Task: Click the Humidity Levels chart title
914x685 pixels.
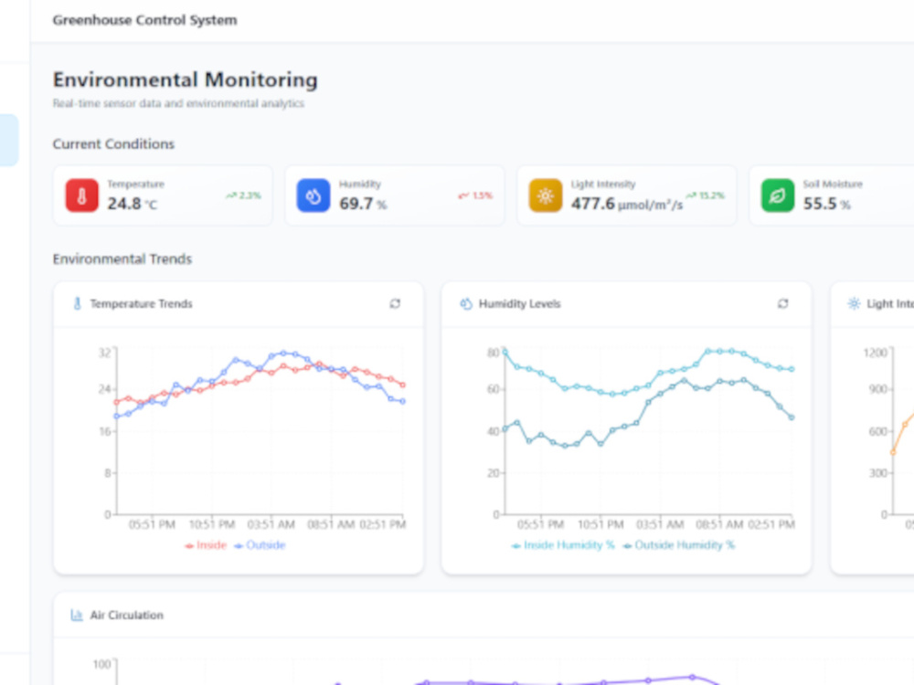Action: 519,303
